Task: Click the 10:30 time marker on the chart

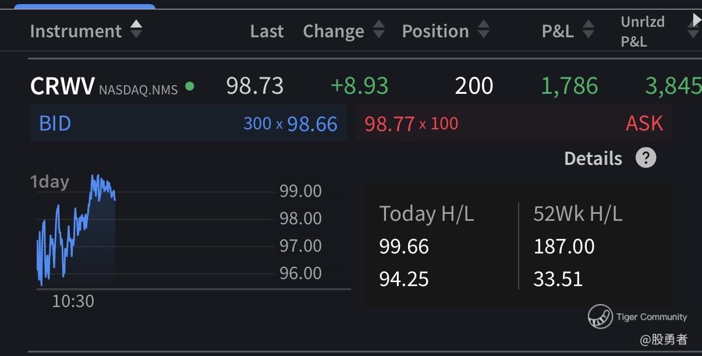Action: point(73,301)
